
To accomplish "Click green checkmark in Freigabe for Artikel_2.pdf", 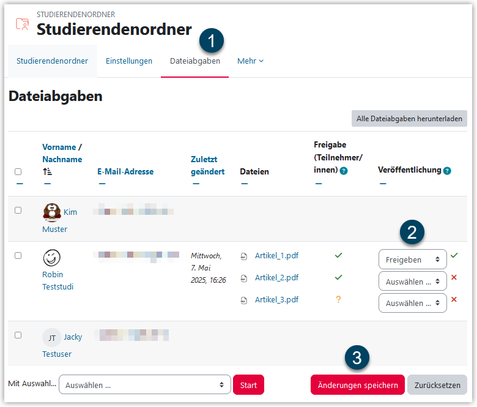I will coord(338,277).
